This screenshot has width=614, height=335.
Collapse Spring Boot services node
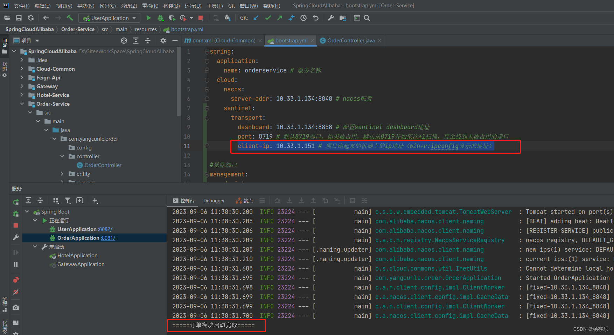(x=27, y=212)
